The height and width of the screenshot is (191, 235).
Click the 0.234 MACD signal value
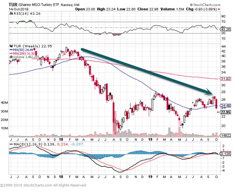point(62,144)
